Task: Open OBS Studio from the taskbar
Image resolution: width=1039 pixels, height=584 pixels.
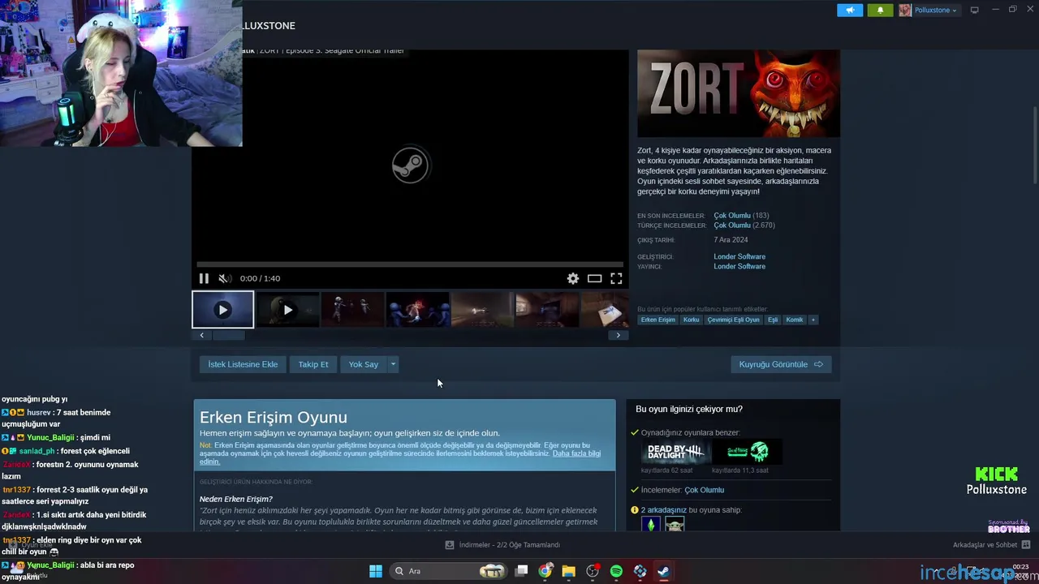Action: coord(593,571)
